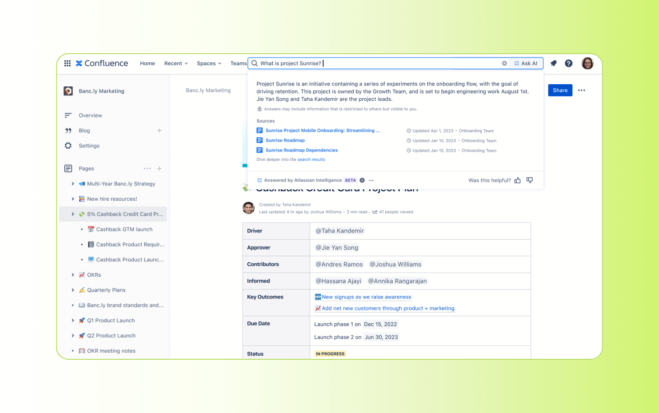Click @Andres Ramos mention
This screenshot has width=659, height=413.
click(x=339, y=264)
